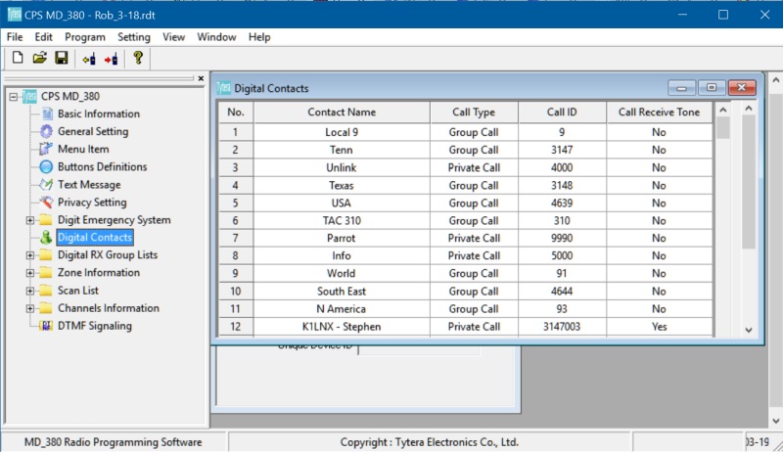The height and width of the screenshot is (452, 783).
Task: Open the Window menu
Action: point(216,37)
